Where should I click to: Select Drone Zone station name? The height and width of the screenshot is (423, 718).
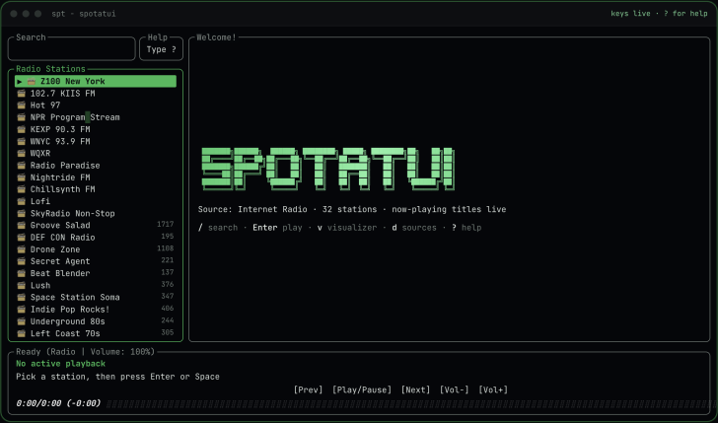pyautogui.click(x=55, y=249)
